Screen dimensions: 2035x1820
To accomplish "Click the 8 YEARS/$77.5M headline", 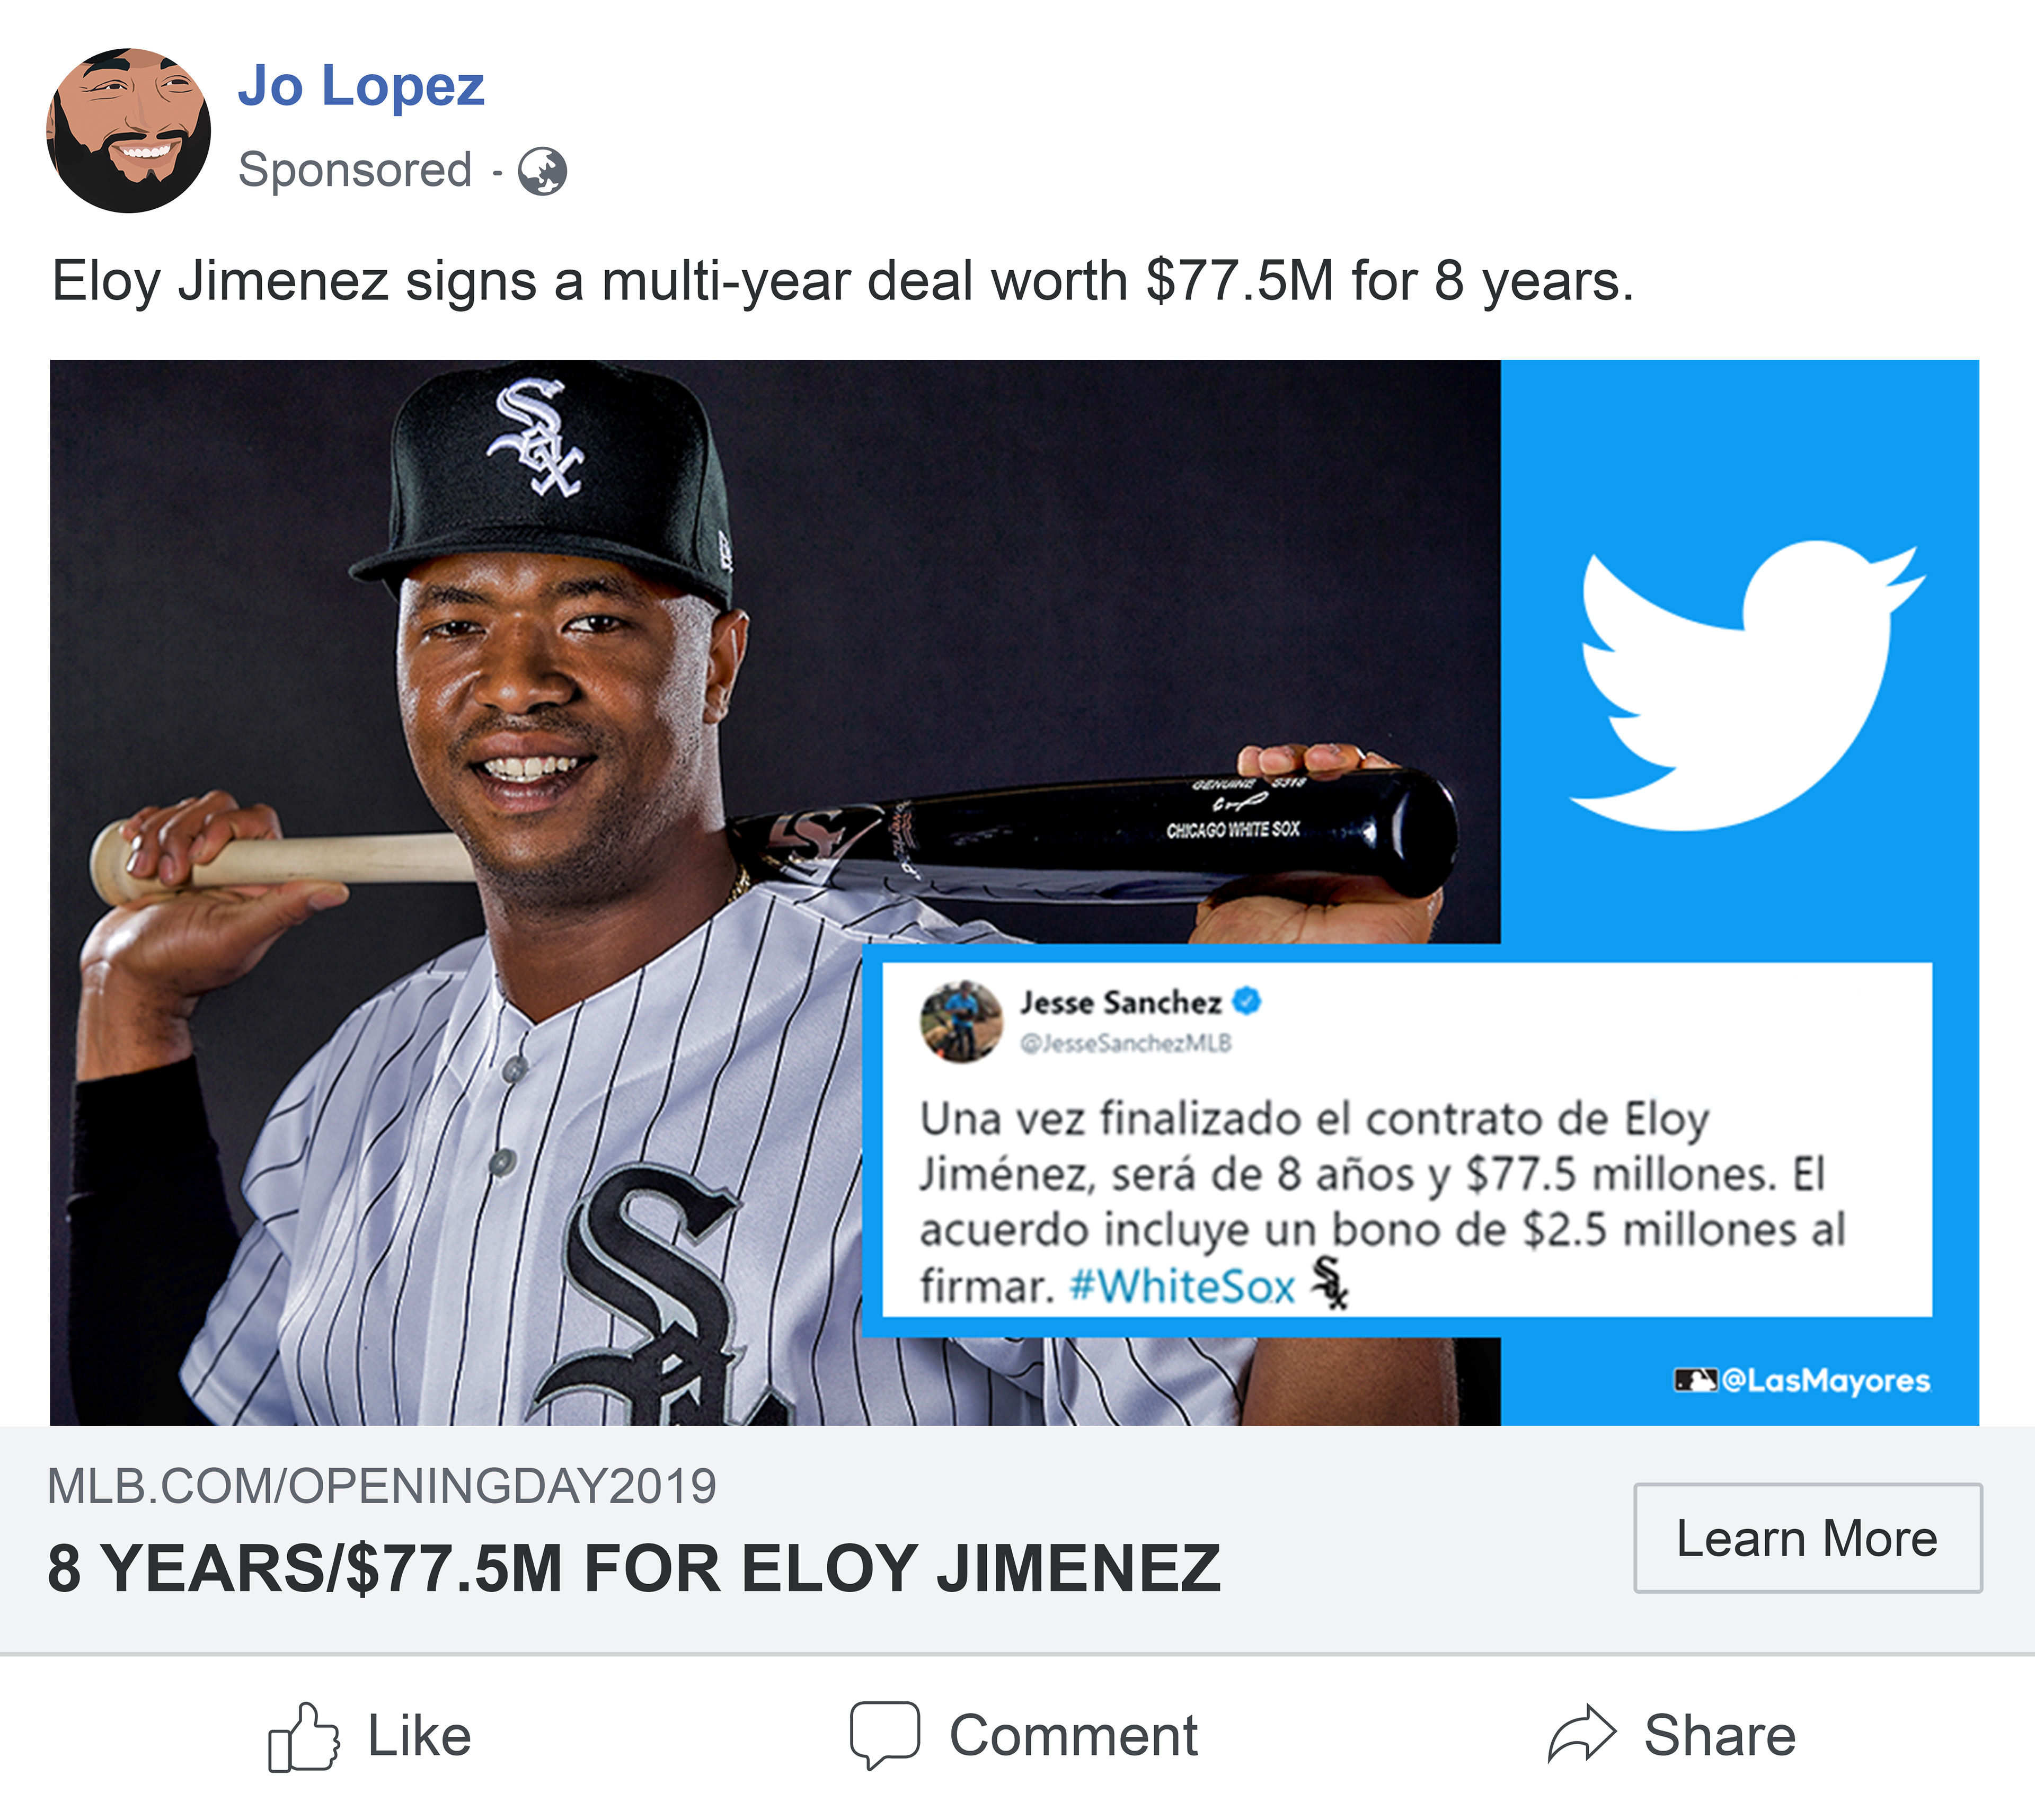I will (634, 1568).
